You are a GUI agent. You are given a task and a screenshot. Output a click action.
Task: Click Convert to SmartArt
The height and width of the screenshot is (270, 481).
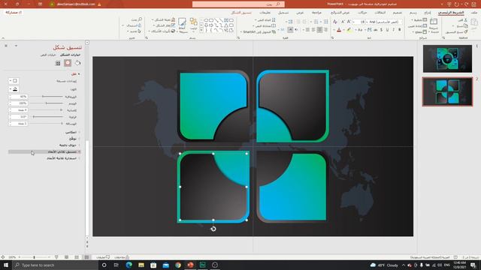[259, 31]
